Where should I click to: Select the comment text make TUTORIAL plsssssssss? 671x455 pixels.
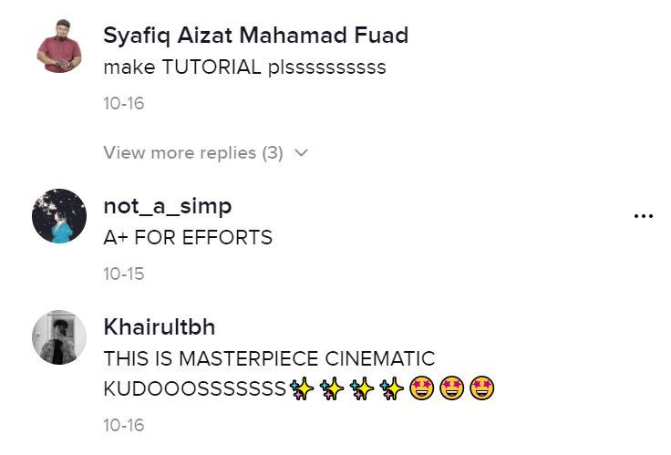click(244, 67)
